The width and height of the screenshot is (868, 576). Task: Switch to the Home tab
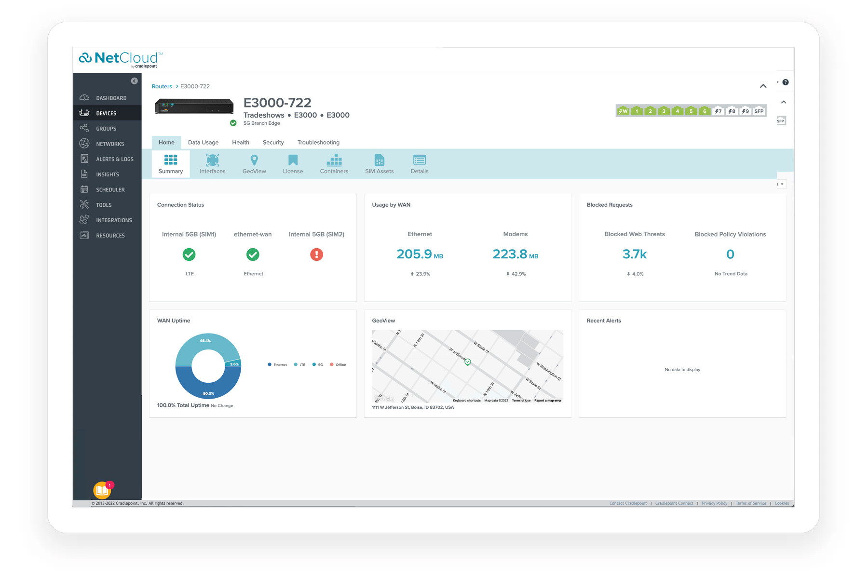coord(166,142)
